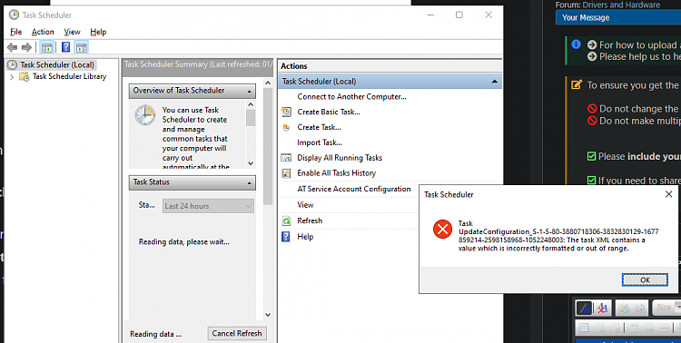Open the Action menu

pos(43,32)
